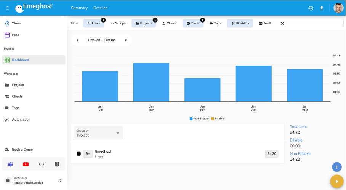346x190 pixels.
Task: Click the black timeghost project color swatch
Action: pyautogui.click(x=79, y=153)
